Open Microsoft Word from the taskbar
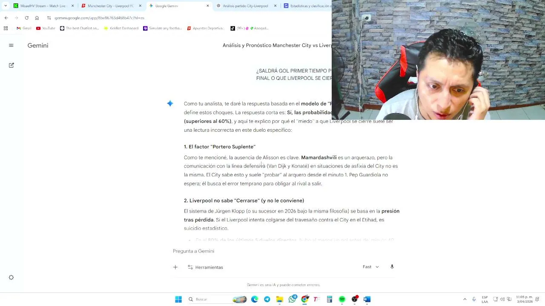The width and height of the screenshot is (545, 306). pos(367,300)
